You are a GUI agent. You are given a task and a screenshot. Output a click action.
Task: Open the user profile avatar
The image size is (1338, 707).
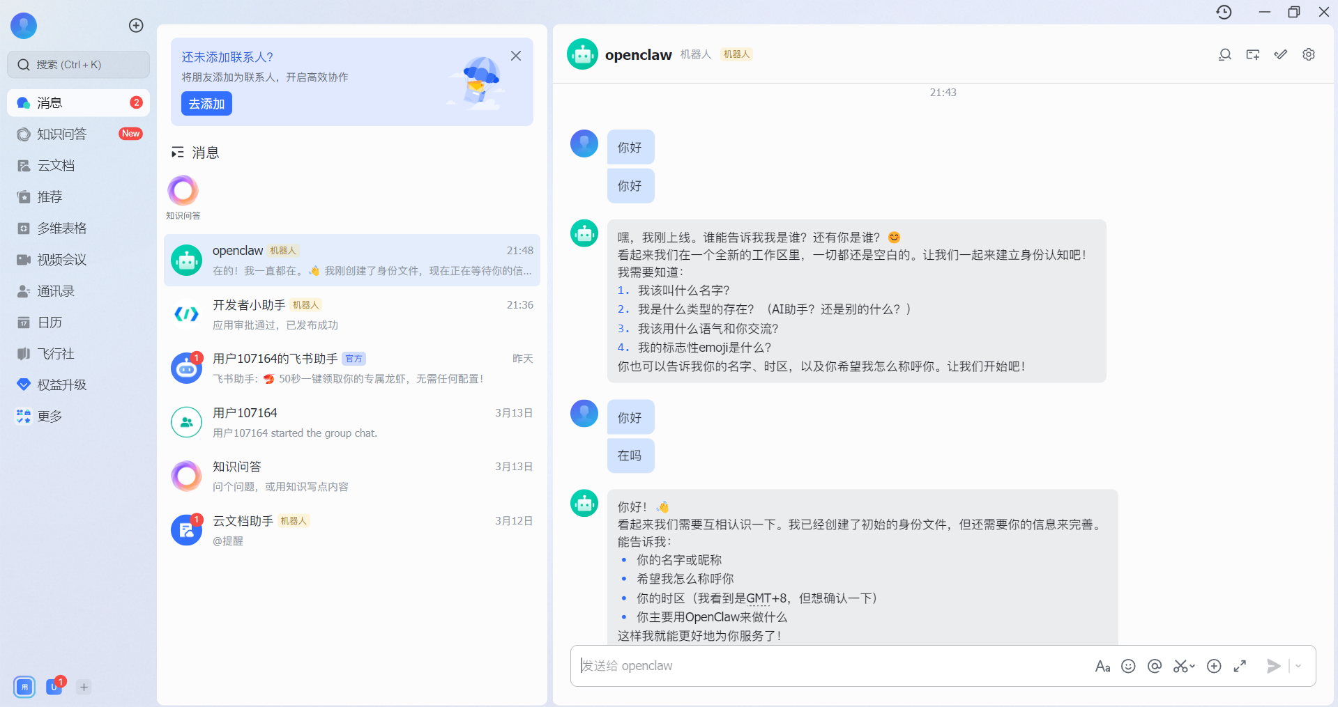point(24,26)
